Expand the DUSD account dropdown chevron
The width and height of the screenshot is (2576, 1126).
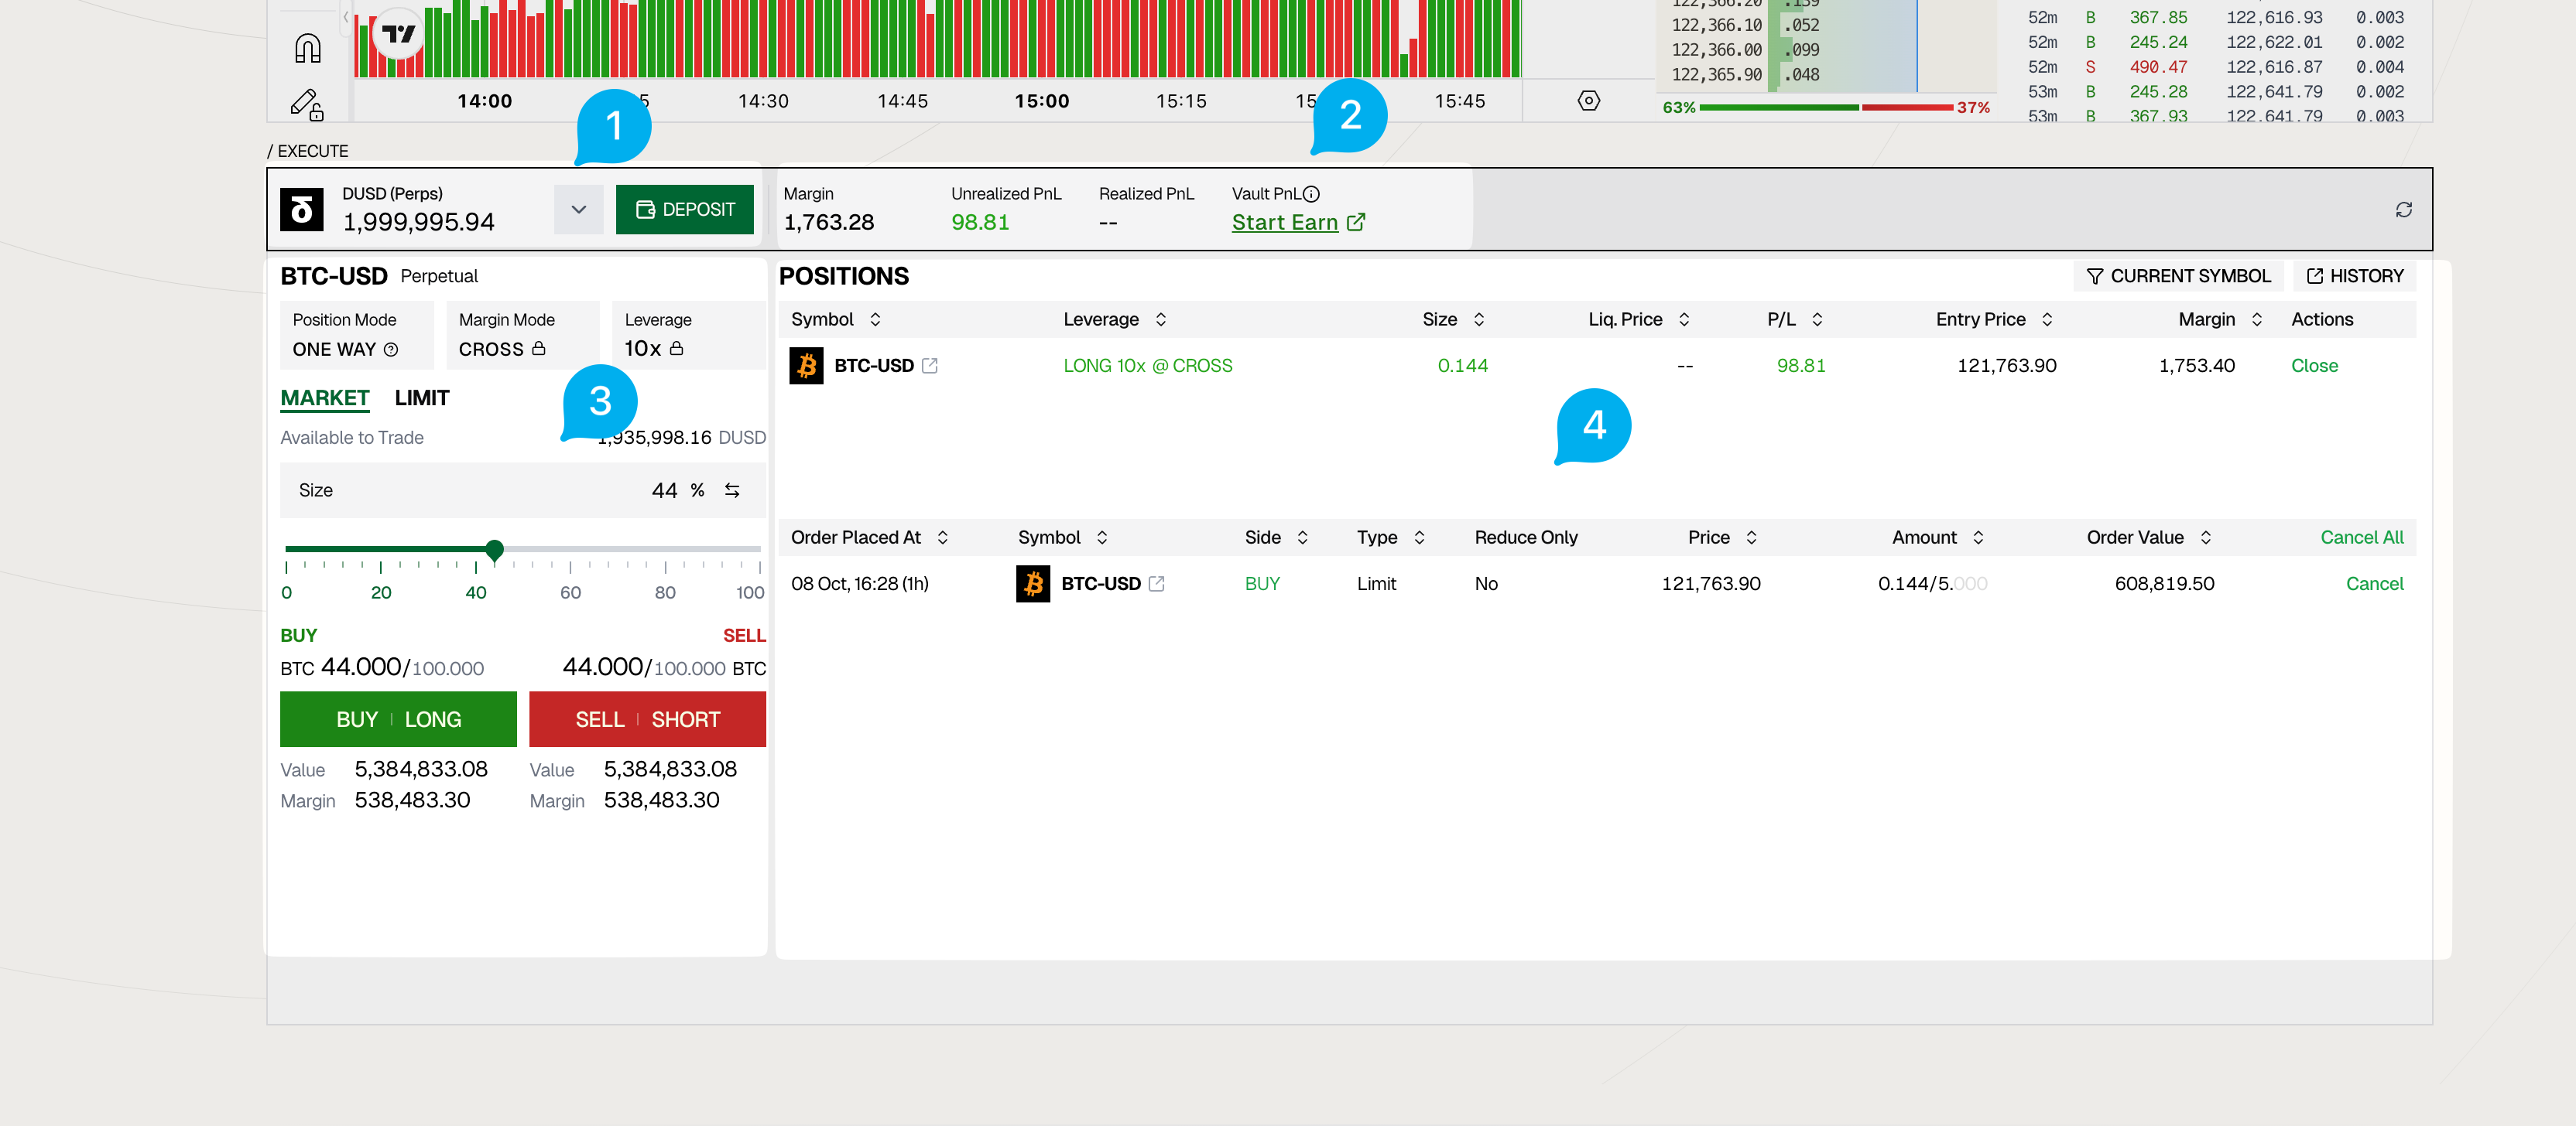pyautogui.click(x=578, y=210)
